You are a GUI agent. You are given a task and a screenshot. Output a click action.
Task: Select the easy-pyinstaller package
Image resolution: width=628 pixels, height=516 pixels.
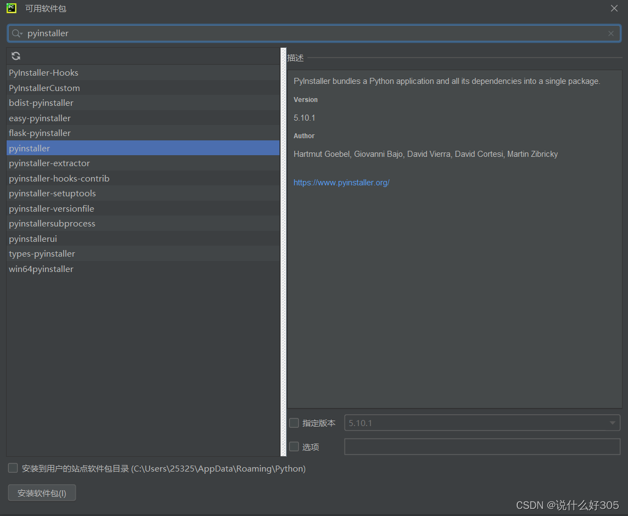[39, 118]
